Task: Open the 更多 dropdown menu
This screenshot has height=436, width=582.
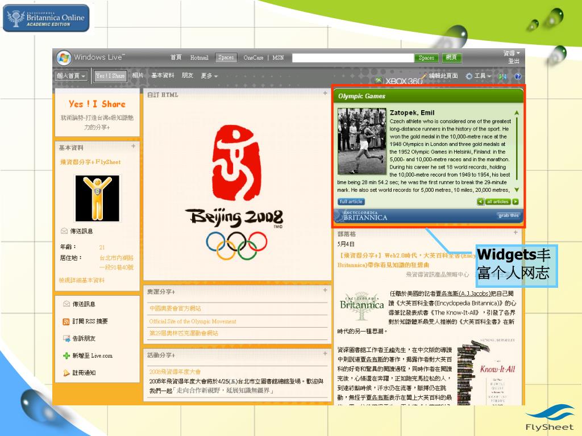Action: (x=209, y=76)
